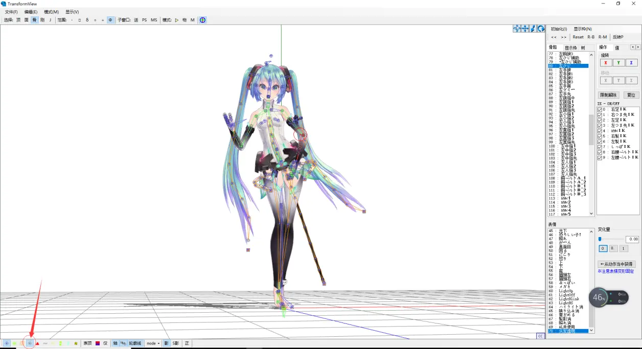
Task: Toggle 正 orthographic view button
Action: point(187,343)
